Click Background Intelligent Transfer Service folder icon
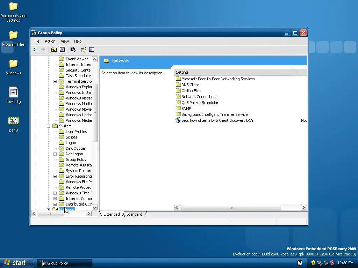 tap(178, 114)
